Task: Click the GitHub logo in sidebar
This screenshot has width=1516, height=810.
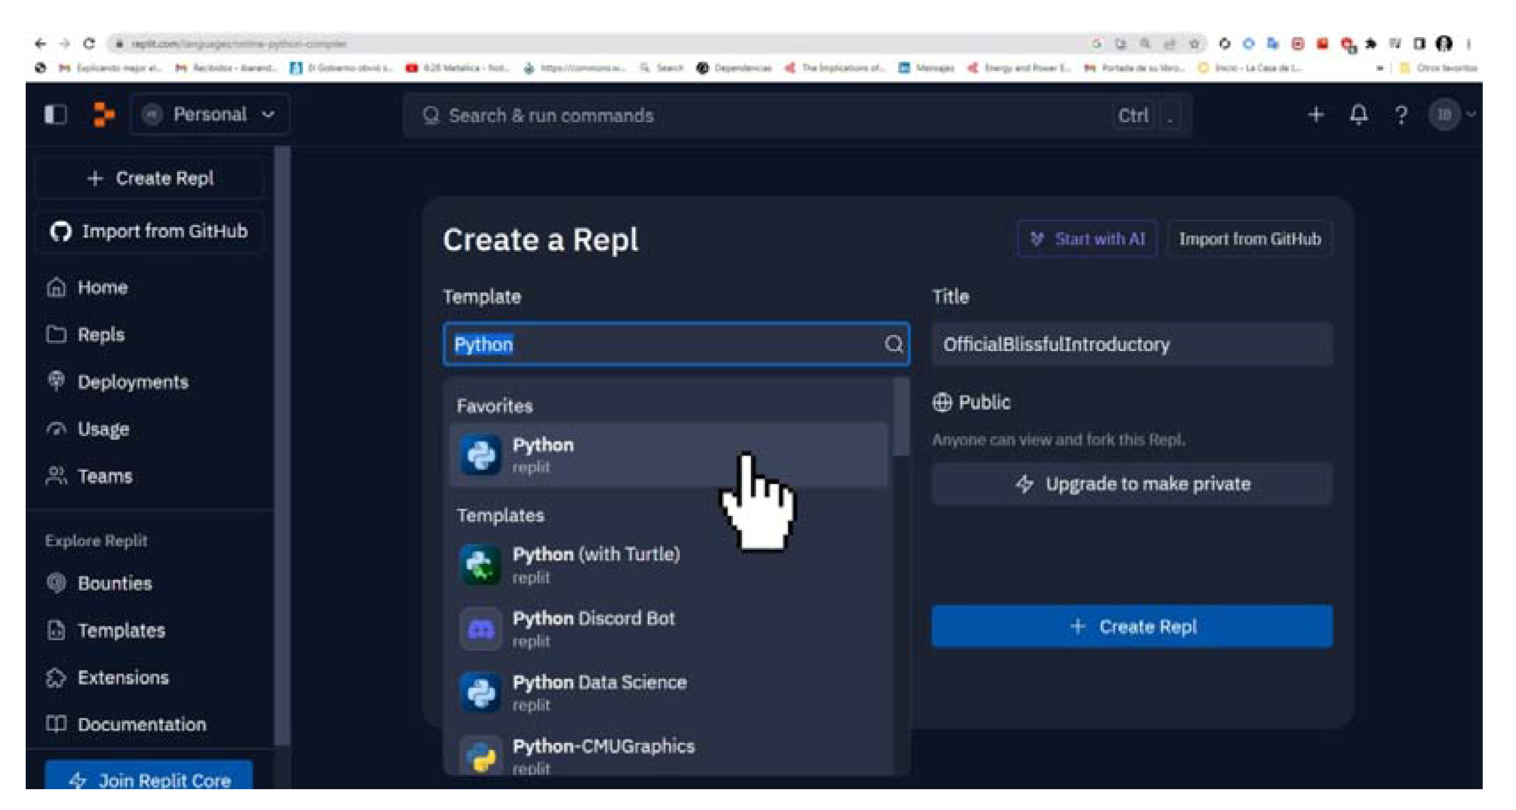Action: tap(61, 231)
